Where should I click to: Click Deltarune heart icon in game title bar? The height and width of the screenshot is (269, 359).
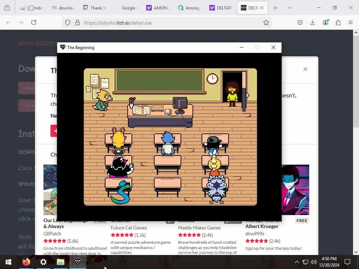pos(62,47)
